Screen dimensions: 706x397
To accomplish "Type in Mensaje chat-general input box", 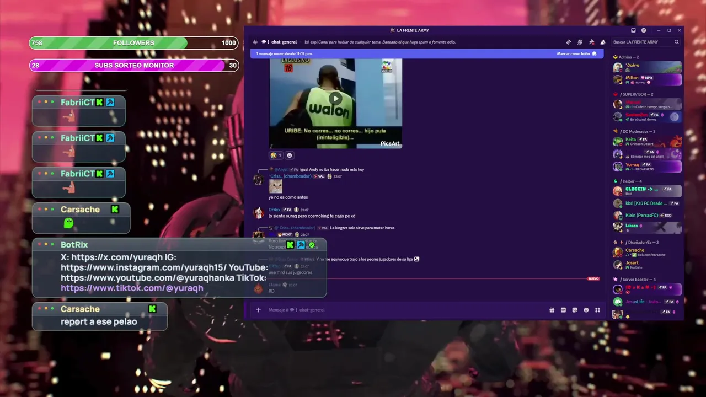I will pos(405,310).
